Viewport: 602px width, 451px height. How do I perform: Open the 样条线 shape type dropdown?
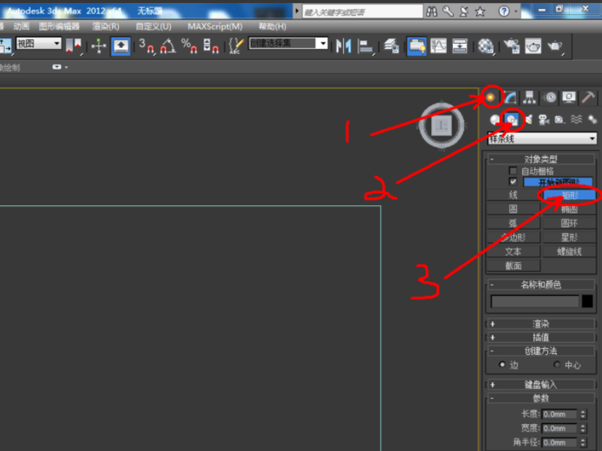click(542, 138)
